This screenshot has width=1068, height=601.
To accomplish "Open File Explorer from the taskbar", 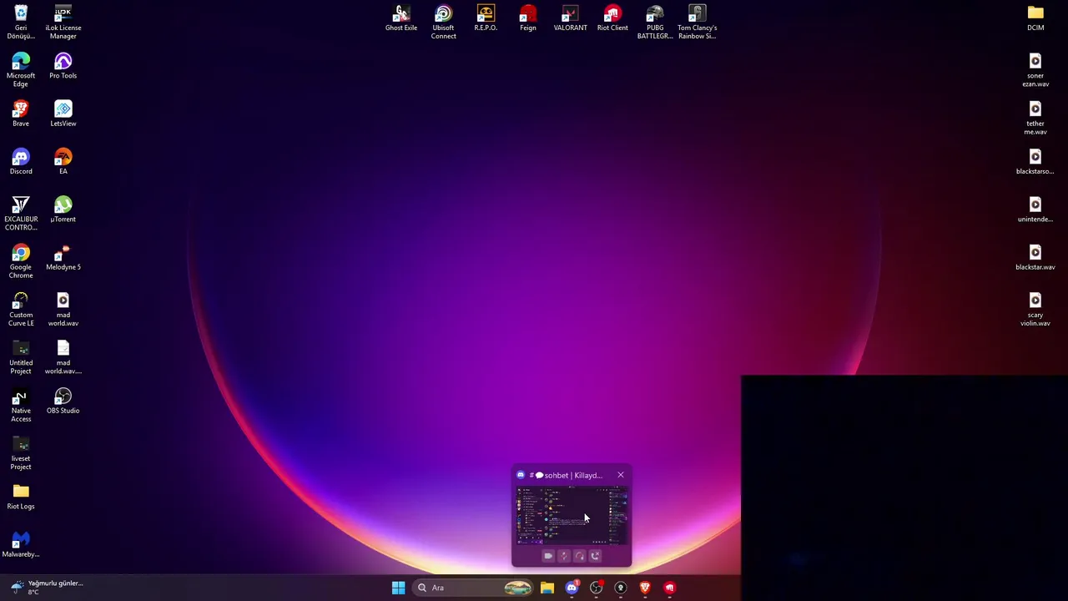I will pos(547,588).
